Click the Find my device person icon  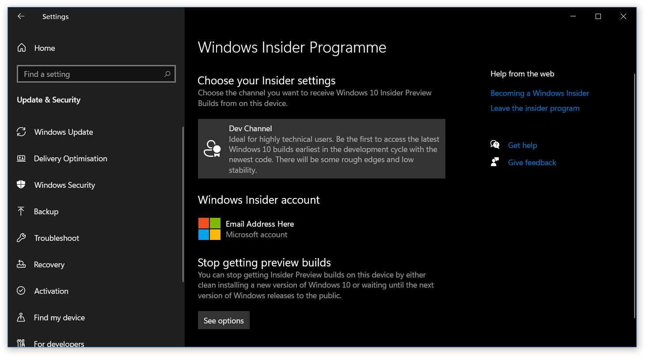(x=21, y=317)
